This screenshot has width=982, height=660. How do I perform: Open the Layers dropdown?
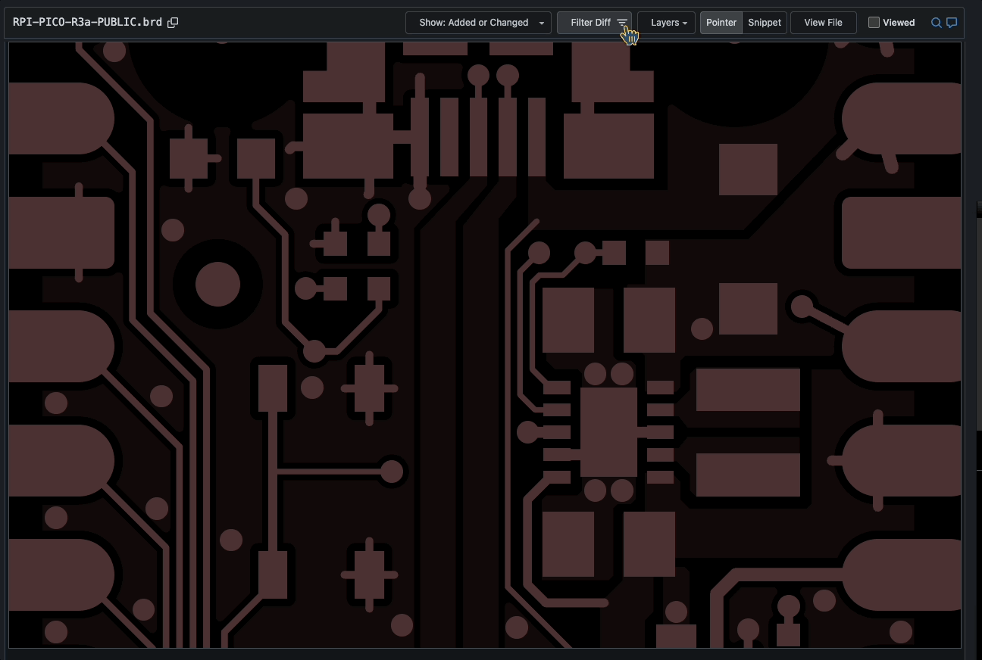(x=666, y=22)
